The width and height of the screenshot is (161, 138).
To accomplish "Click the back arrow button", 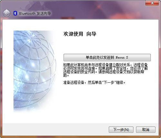I will pyautogui.click(x=6, y=13).
